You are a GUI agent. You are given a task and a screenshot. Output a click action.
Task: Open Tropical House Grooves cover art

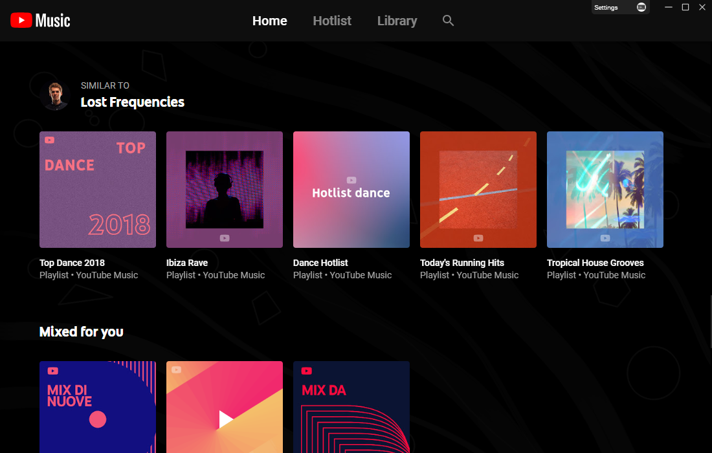click(x=605, y=190)
